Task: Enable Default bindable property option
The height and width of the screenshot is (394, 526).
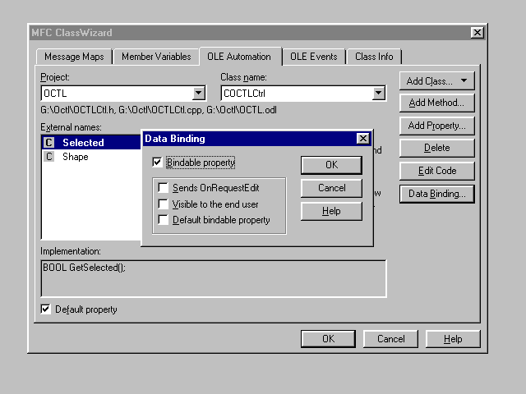Action: click(164, 219)
